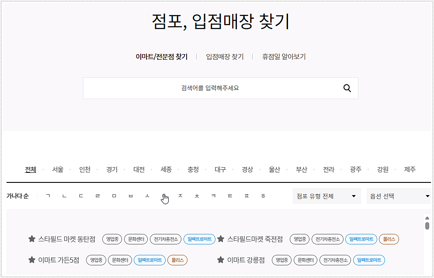This screenshot has width=434, height=278.
Task: Switch to 이마트/전문점 찾기 tab
Action: point(161,57)
